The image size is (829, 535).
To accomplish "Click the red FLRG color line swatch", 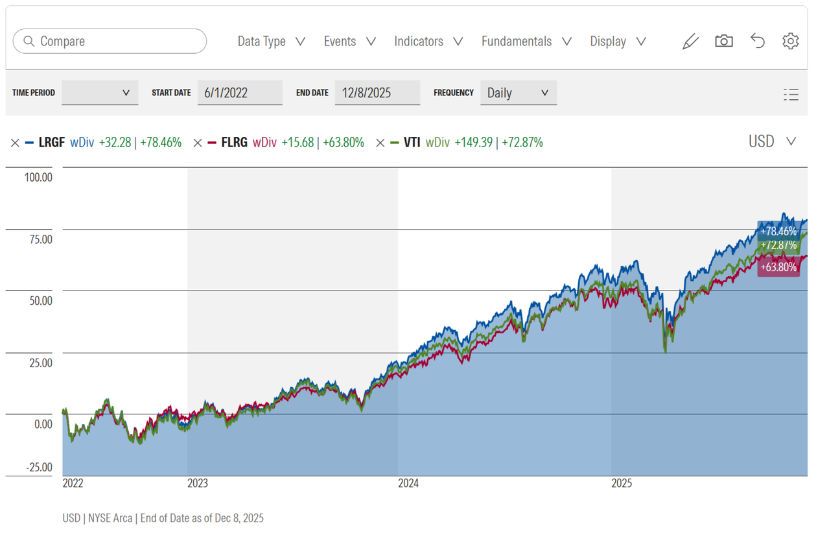I will pyautogui.click(x=212, y=143).
